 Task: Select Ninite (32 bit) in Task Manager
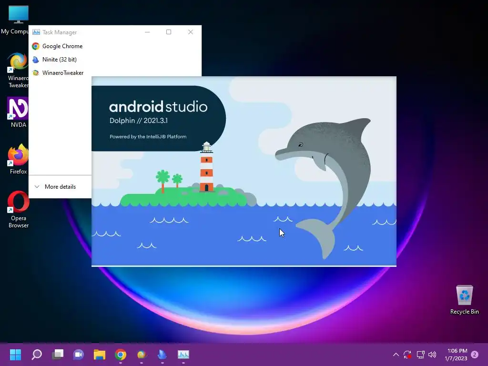(115, 60)
